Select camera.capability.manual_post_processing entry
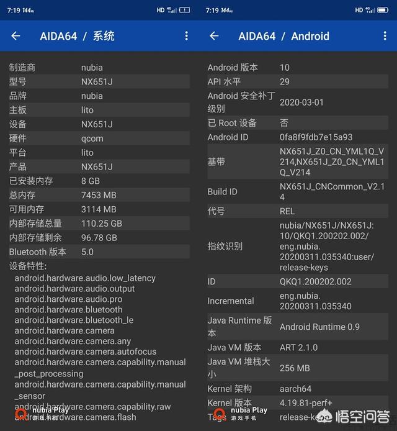This screenshot has height=431, width=397. pos(100,368)
